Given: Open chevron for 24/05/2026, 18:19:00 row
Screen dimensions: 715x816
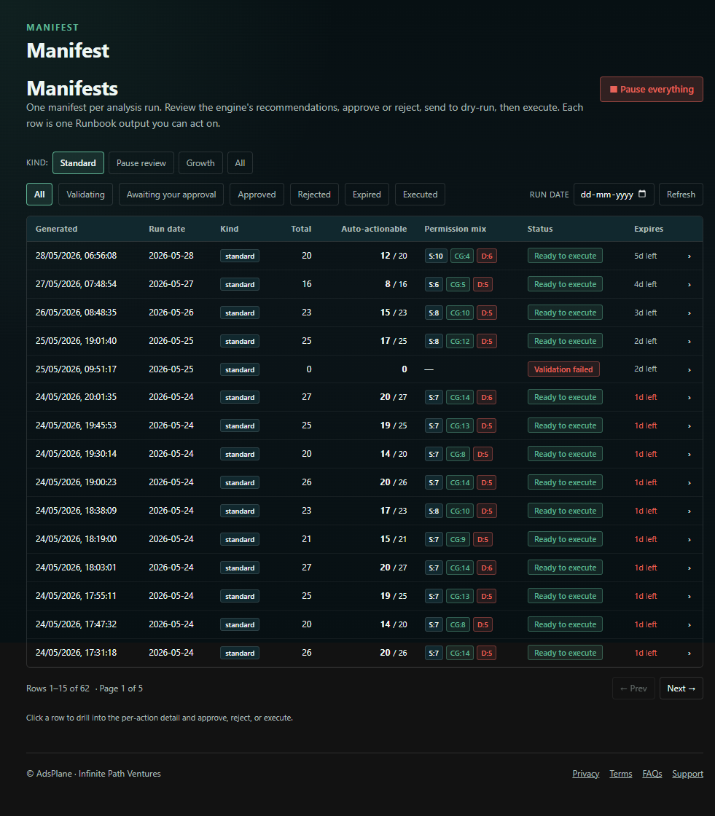Looking at the screenshot, I should tap(689, 540).
